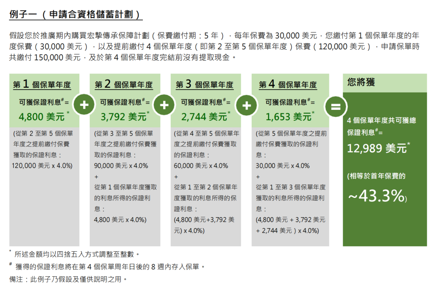Viewport: 437px width, 290px height.
Task: Click the footnote 所述金額均以四捨五入方式調整至整數
Action: coord(76,254)
